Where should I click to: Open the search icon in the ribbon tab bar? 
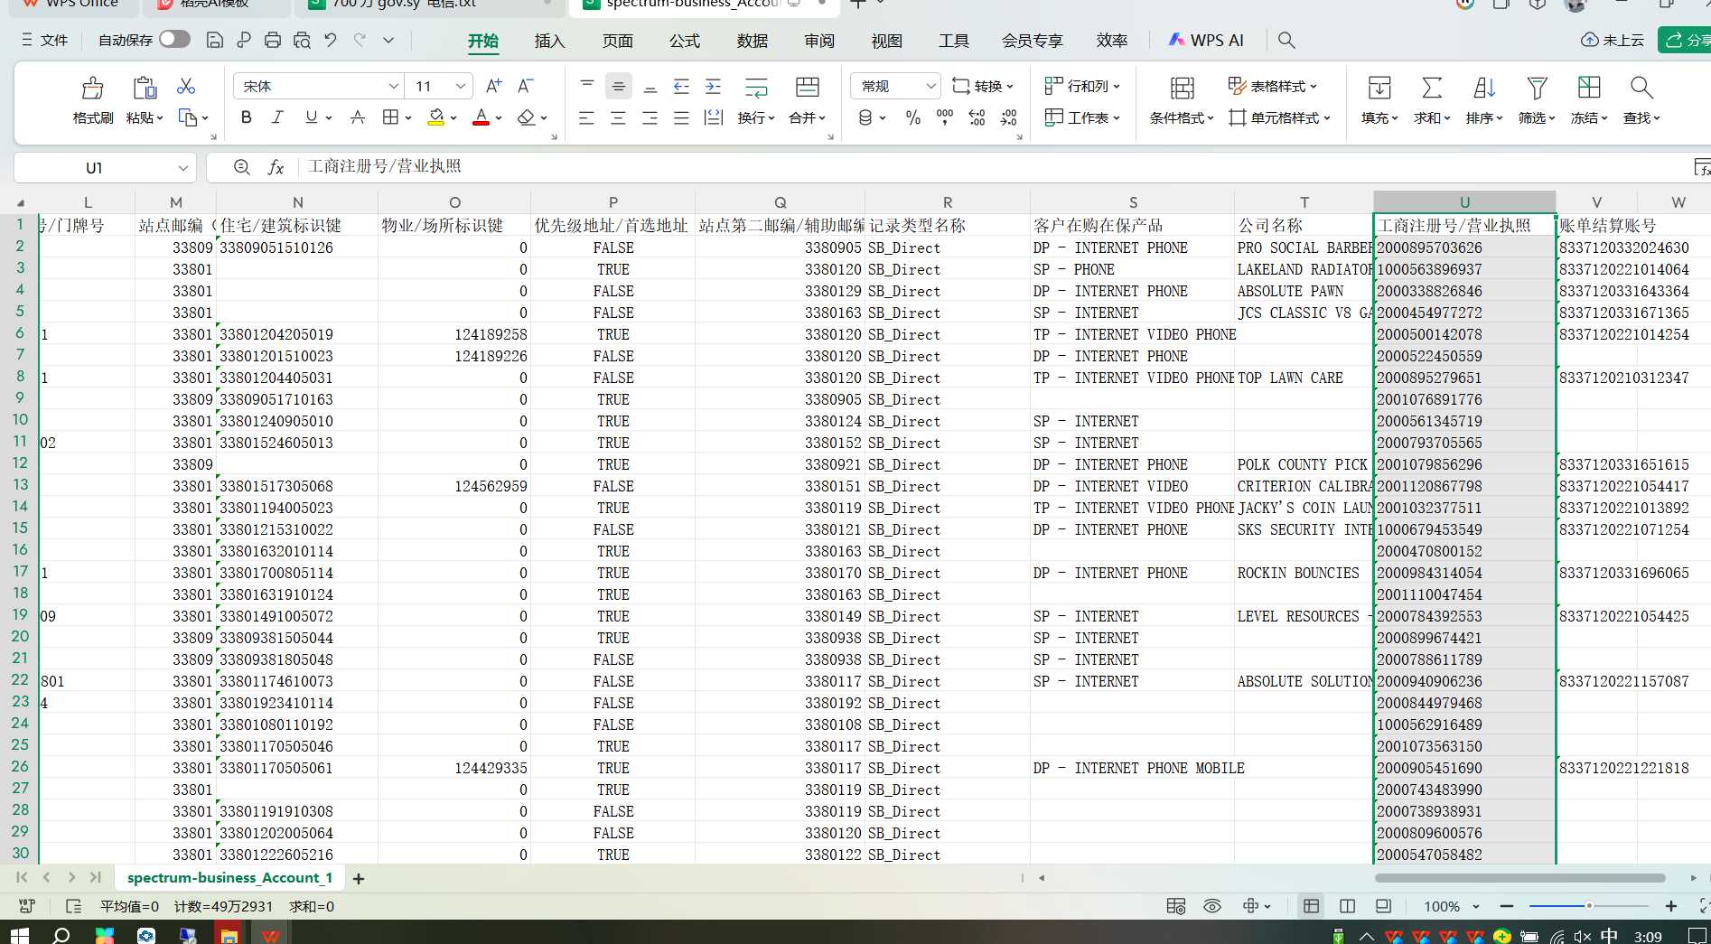point(1286,40)
